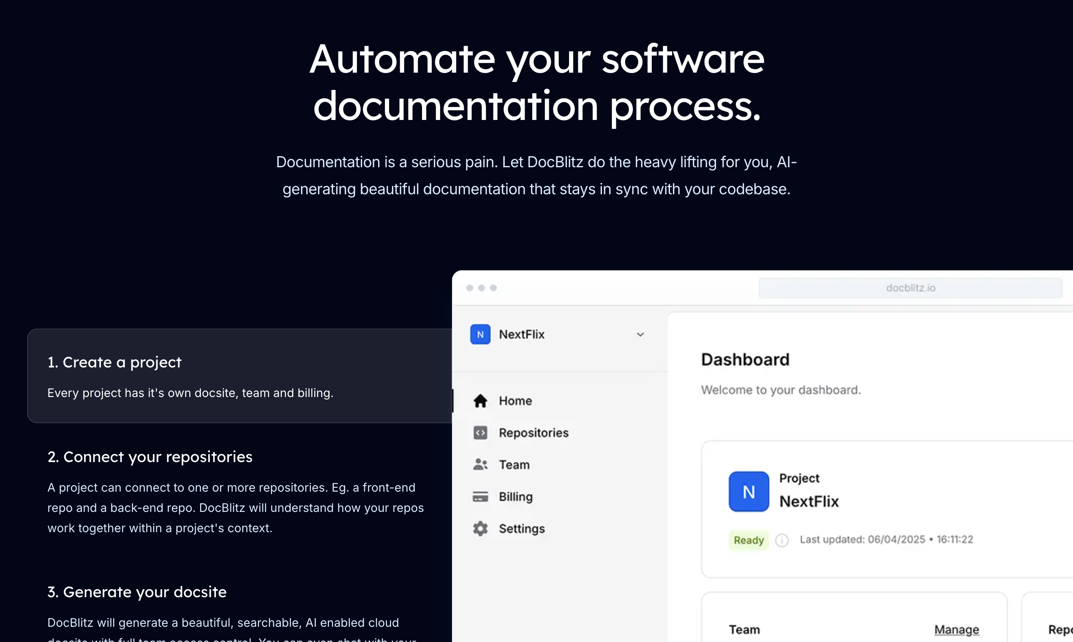1073x642 pixels.
Task: Go to the Team sidebar entry
Action: click(514, 465)
